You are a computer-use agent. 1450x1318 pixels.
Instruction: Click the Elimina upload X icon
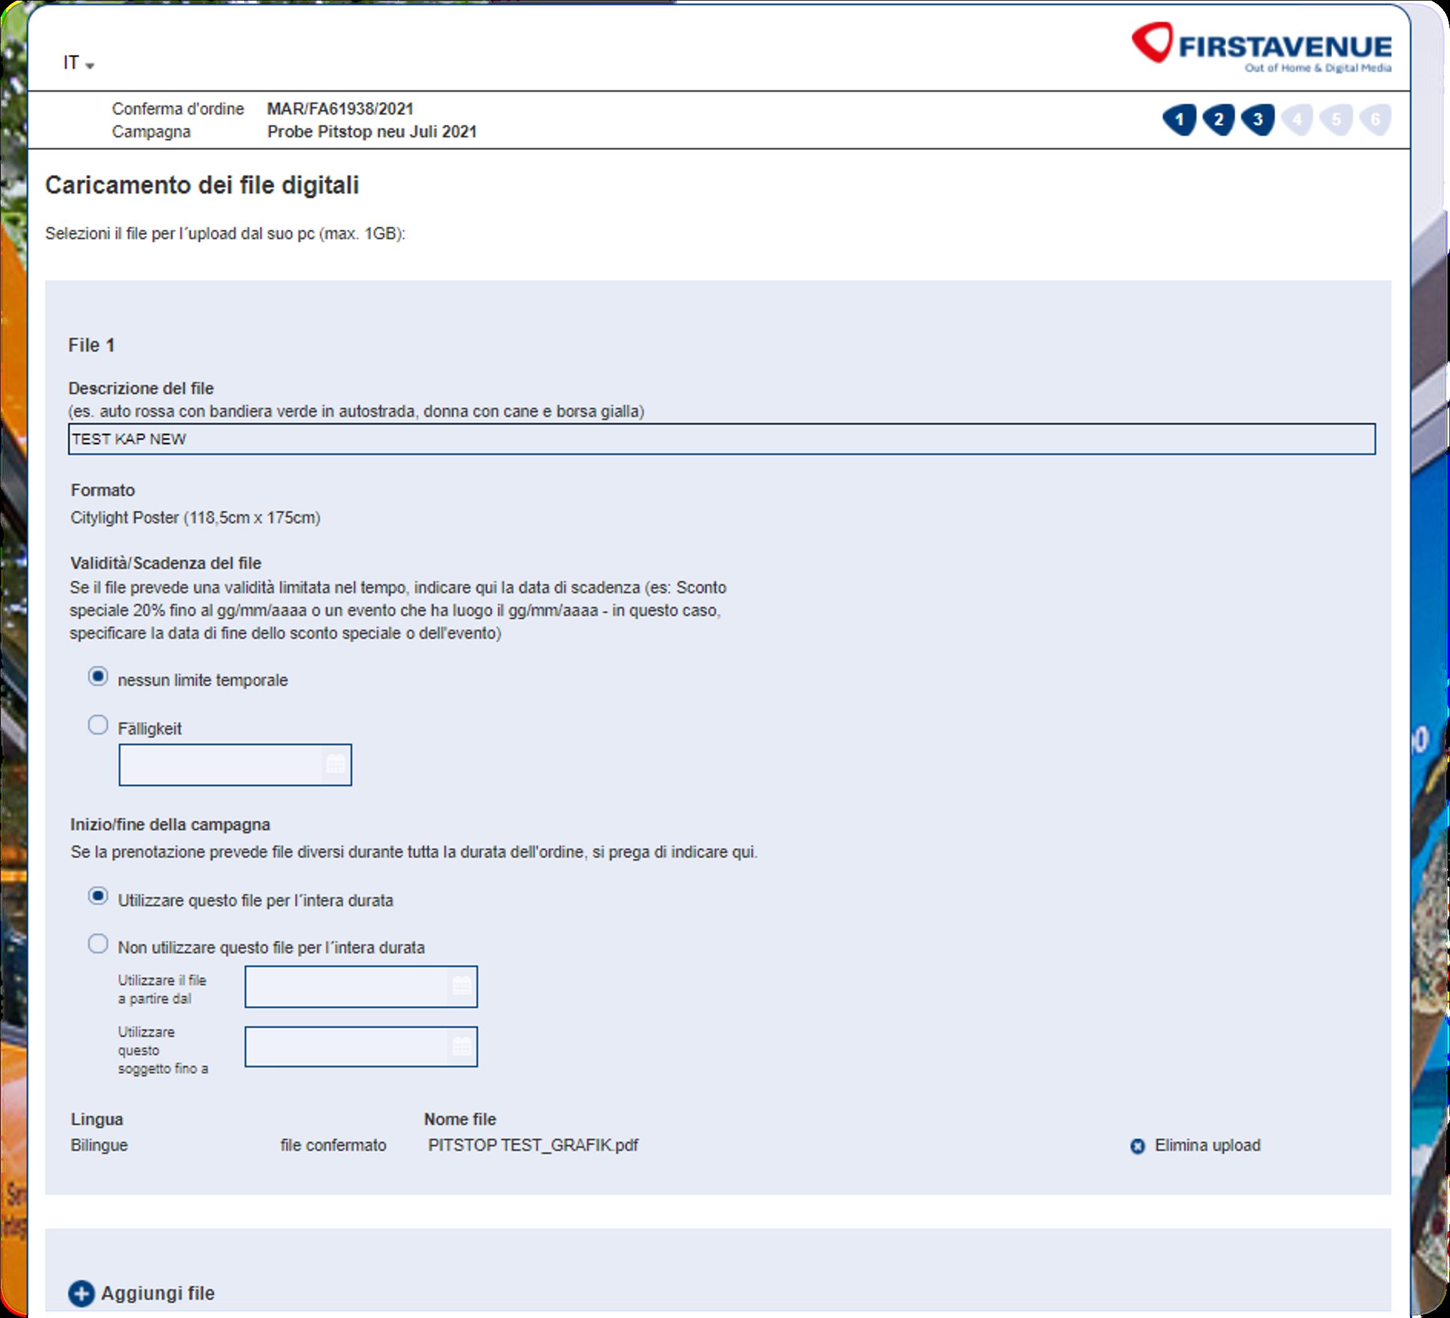pyautogui.click(x=1137, y=1146)
